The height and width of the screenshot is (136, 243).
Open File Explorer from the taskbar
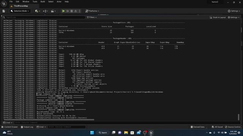[x=126, y=133]
